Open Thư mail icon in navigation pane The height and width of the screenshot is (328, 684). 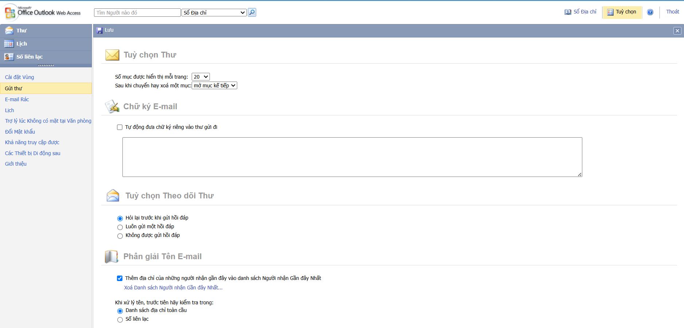click(x=9, y=31)
